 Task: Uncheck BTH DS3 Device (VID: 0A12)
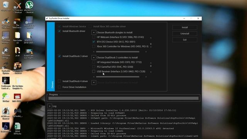(x=94, y=42)
